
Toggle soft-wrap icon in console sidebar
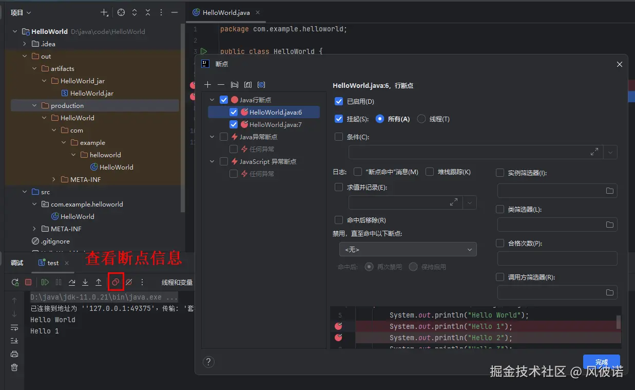pyautogui.click(x=14, y=327)
